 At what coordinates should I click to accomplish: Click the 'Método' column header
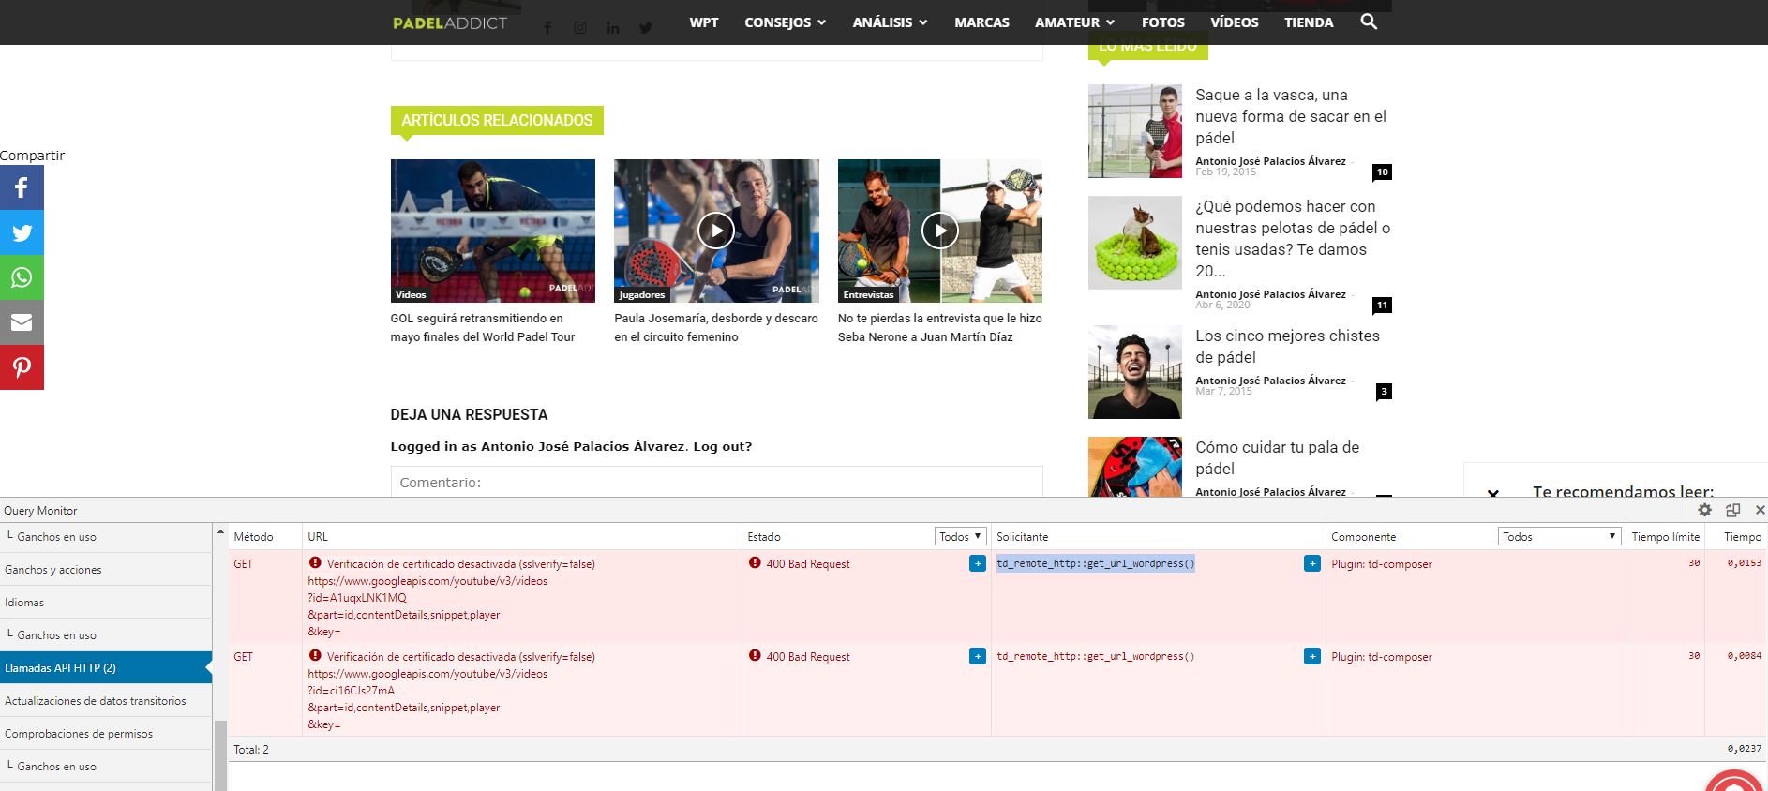[253, 536]
